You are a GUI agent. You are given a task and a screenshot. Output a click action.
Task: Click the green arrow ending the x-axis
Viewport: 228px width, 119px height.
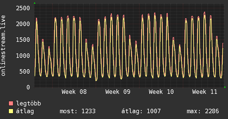coord(225,87)
